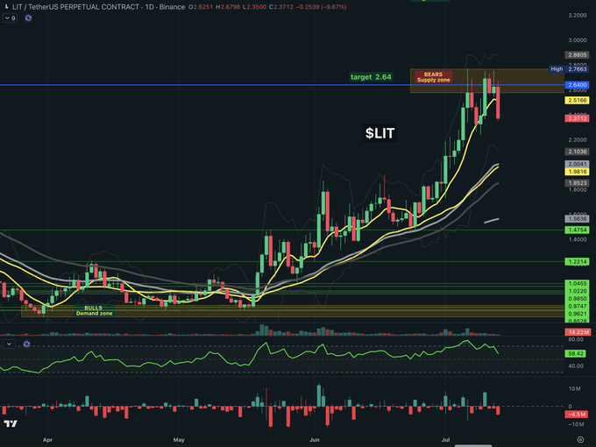Click the LIT symbol logo icon
This screenshot has height=447, width=596.
coord(6,6)
